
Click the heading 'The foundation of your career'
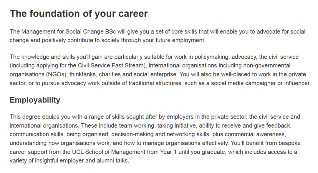(x=79, y=14)
